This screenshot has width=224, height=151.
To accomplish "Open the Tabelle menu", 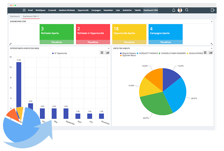I will tap(137, 10).
